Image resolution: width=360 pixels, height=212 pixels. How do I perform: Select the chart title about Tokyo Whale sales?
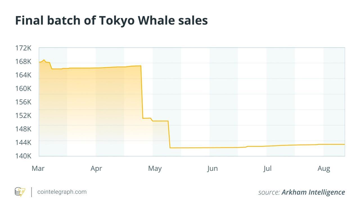(x=111, y=21)
